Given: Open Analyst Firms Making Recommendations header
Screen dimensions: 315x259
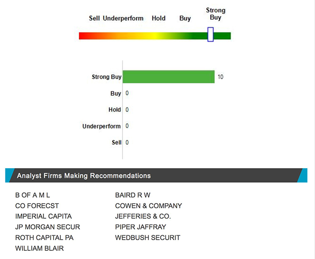Looking at the screenshot, I should pos(84,175).
